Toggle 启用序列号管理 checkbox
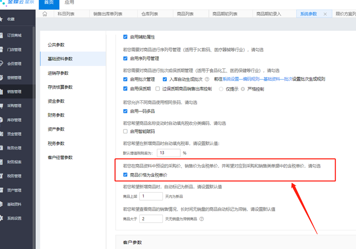 [x=125, y=58]
